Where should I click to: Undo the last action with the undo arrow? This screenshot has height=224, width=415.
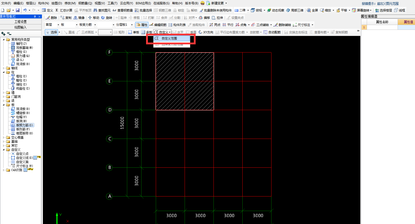25,10
